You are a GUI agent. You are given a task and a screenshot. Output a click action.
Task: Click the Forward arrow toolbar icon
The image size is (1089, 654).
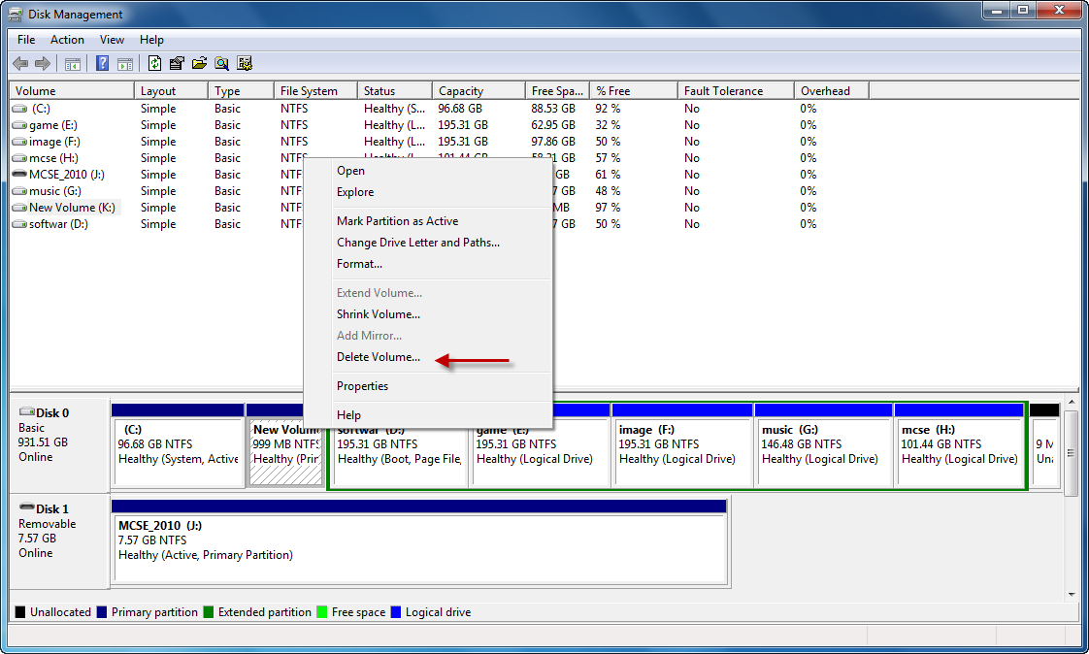point(43,64)
